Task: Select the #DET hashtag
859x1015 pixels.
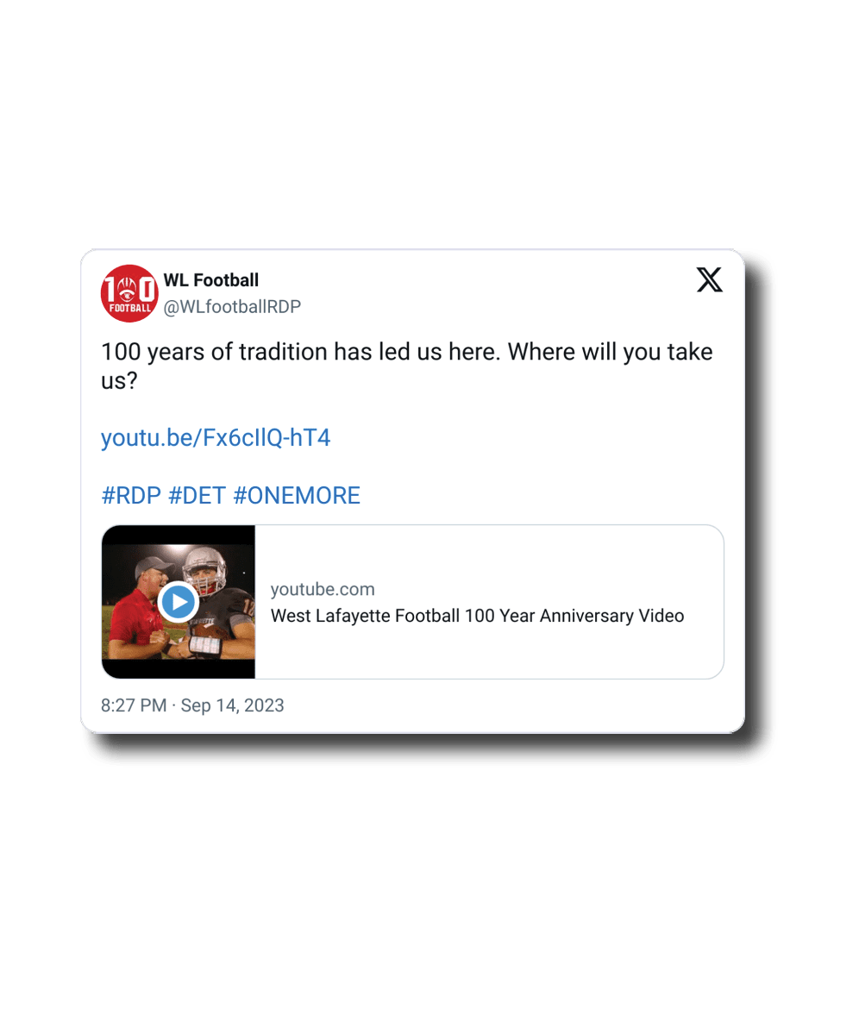Action: pos(197,496)
